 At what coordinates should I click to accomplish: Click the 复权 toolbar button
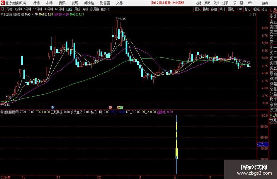tap(198, 9)
